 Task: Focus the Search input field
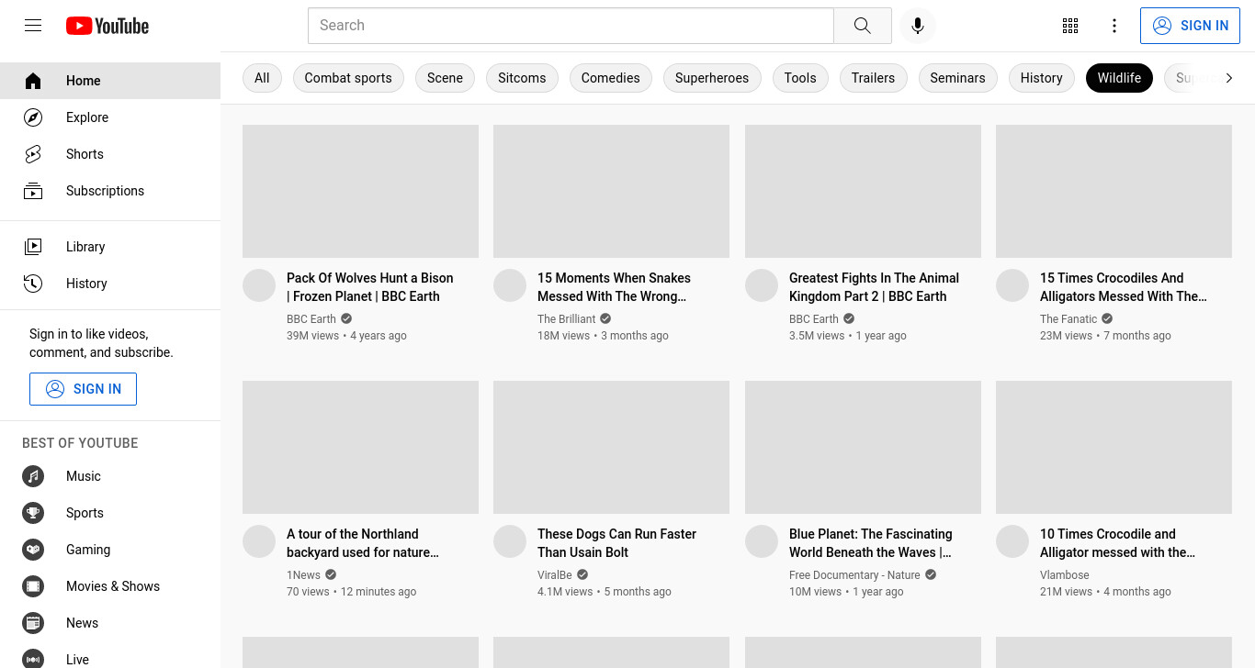(x=571, y=26)
